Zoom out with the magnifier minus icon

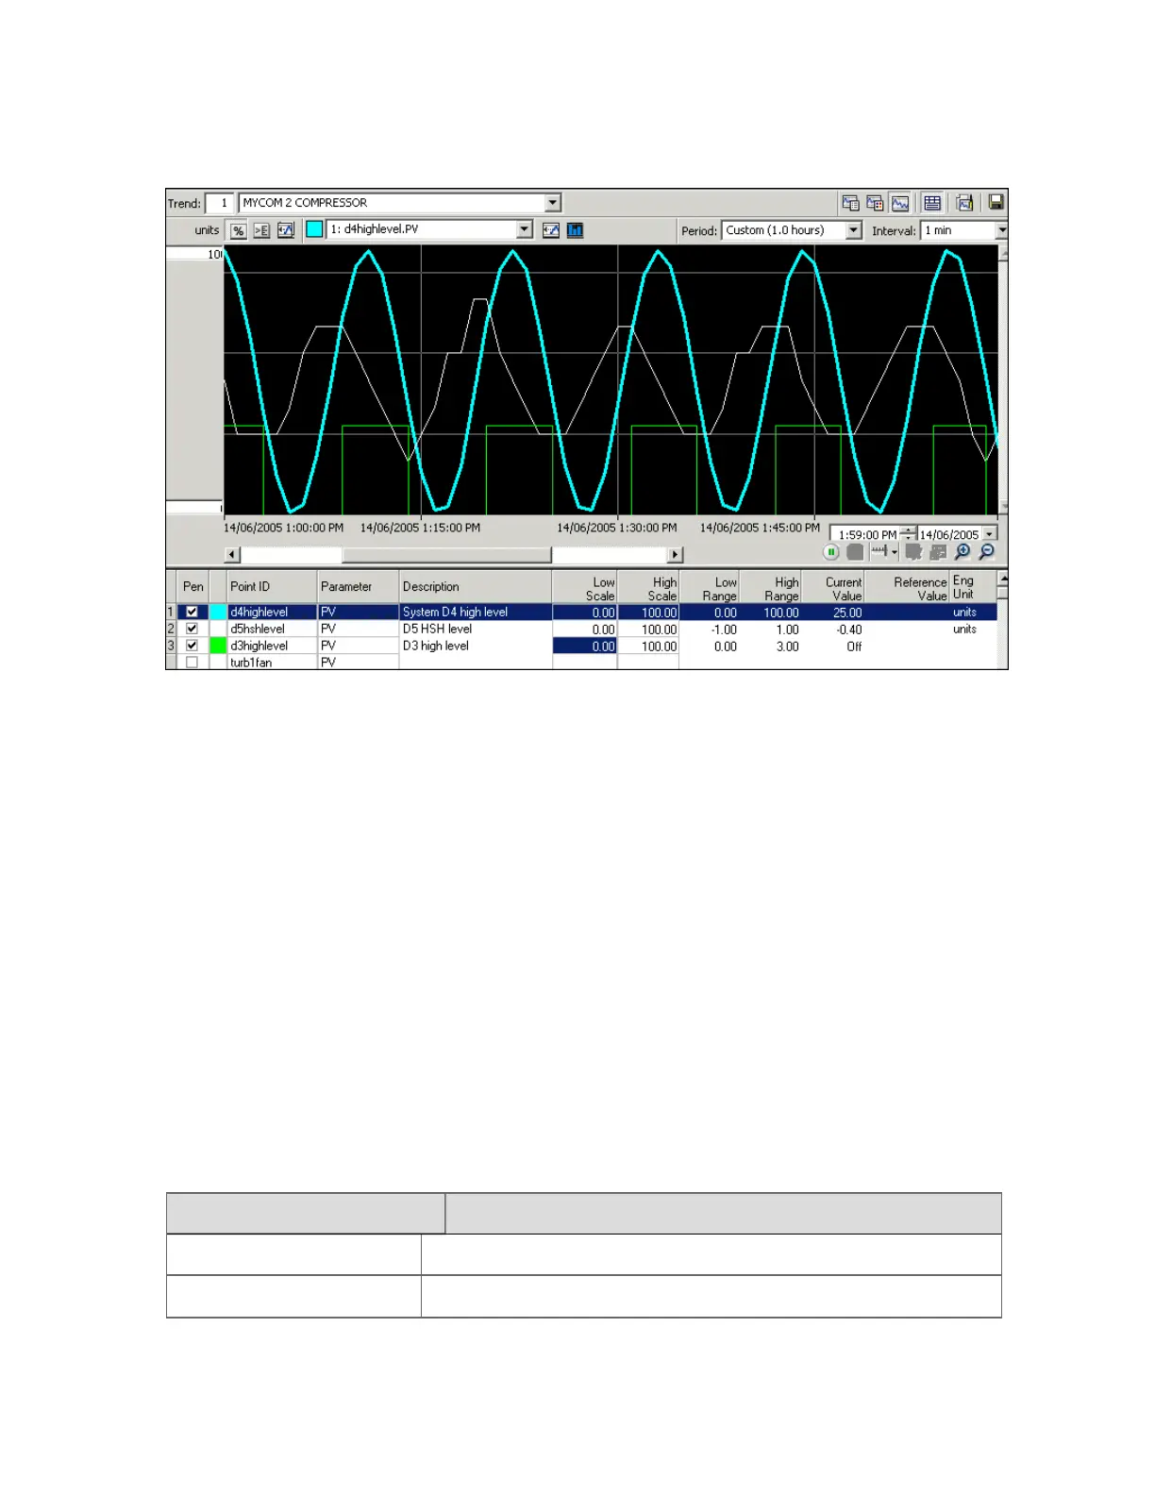(987, 552)
